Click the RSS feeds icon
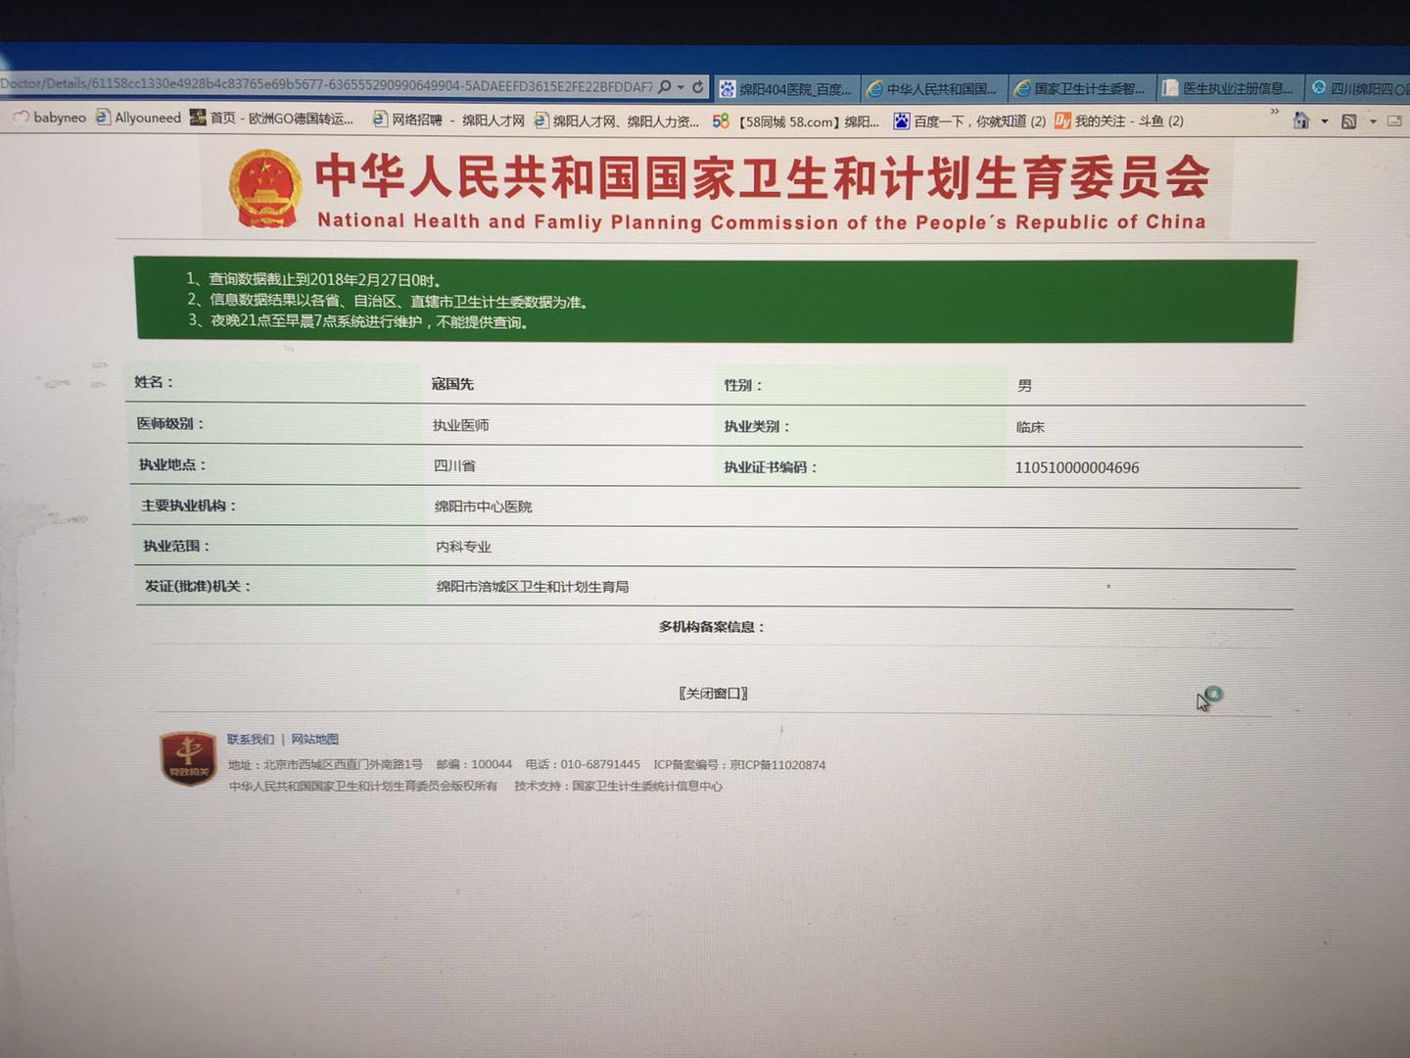This screenshot has height=1058, width=1410. pyautogui.click(x=1349, y=121)
